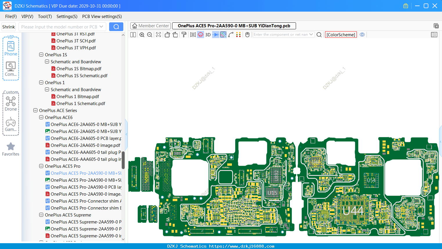Rotate the board clockwise

[175, 35]
